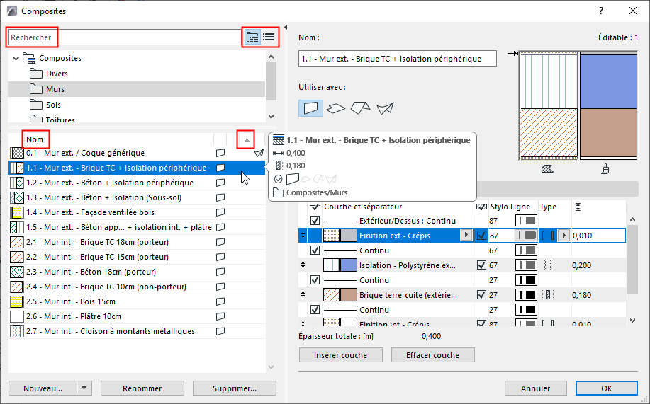Viewport: 650px width, 404px height.
Task: Click line style swatch on Finition ext row
Action: (x=526, y=236)
